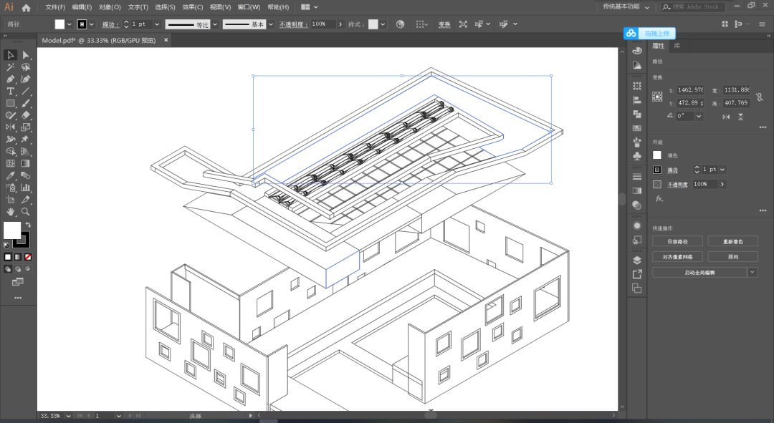Click the 排列 button
The image size is (774, 423).
[732, 257]
